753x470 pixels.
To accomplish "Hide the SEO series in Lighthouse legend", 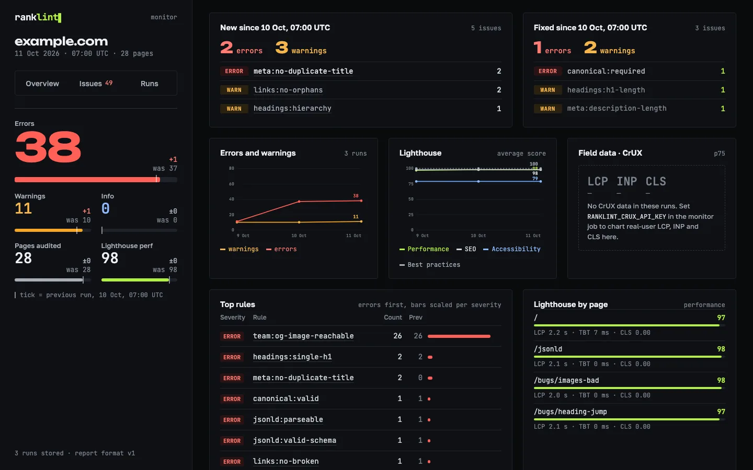I will tap(466, 249).
